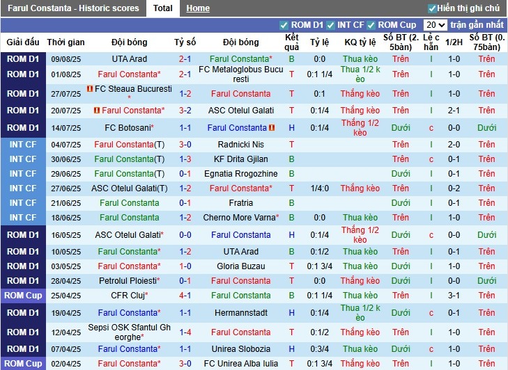Toggle the 'Hiển thị ghi chú' checkbox
The width and height of the screenshot is (508, 370).
click(432, 8)
